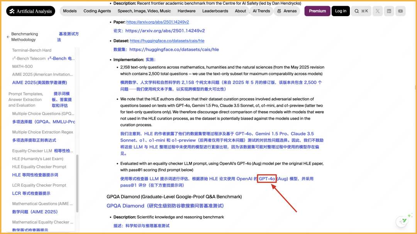Image resolution: width=417 pixels, height=234 pixels.
Task: Select Mathematical Equality Checker ... item
Action: [42, 222]
